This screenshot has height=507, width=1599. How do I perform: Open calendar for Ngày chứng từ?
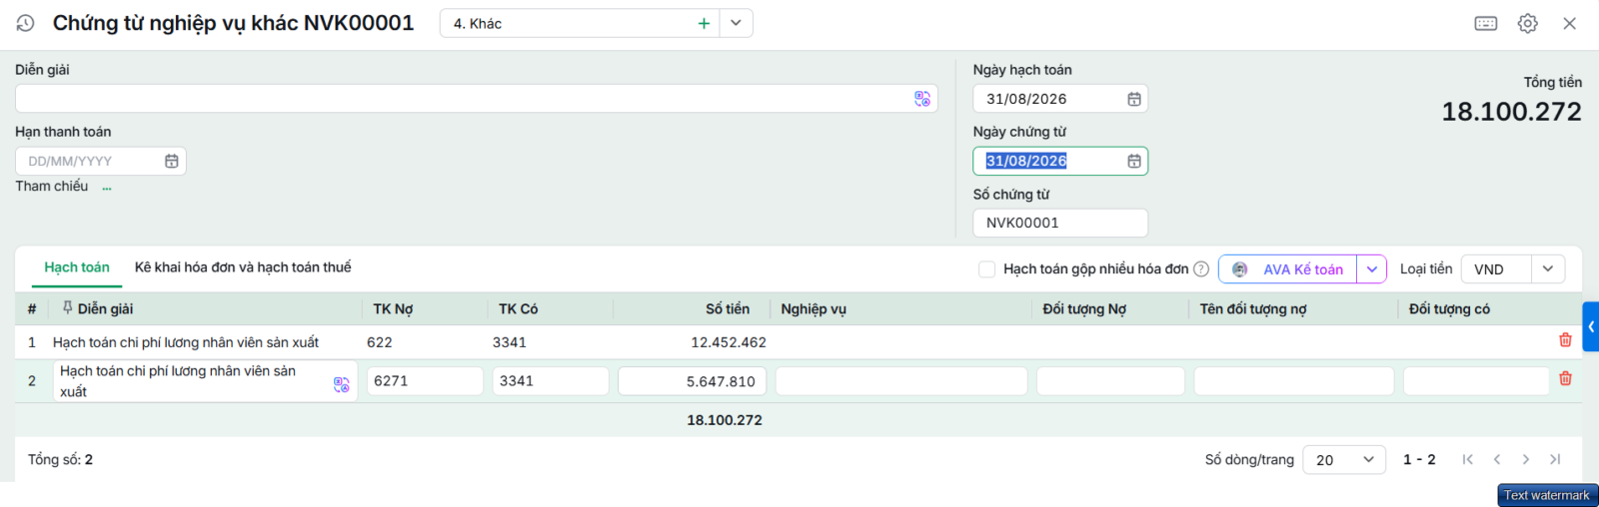pos(1134,161)
